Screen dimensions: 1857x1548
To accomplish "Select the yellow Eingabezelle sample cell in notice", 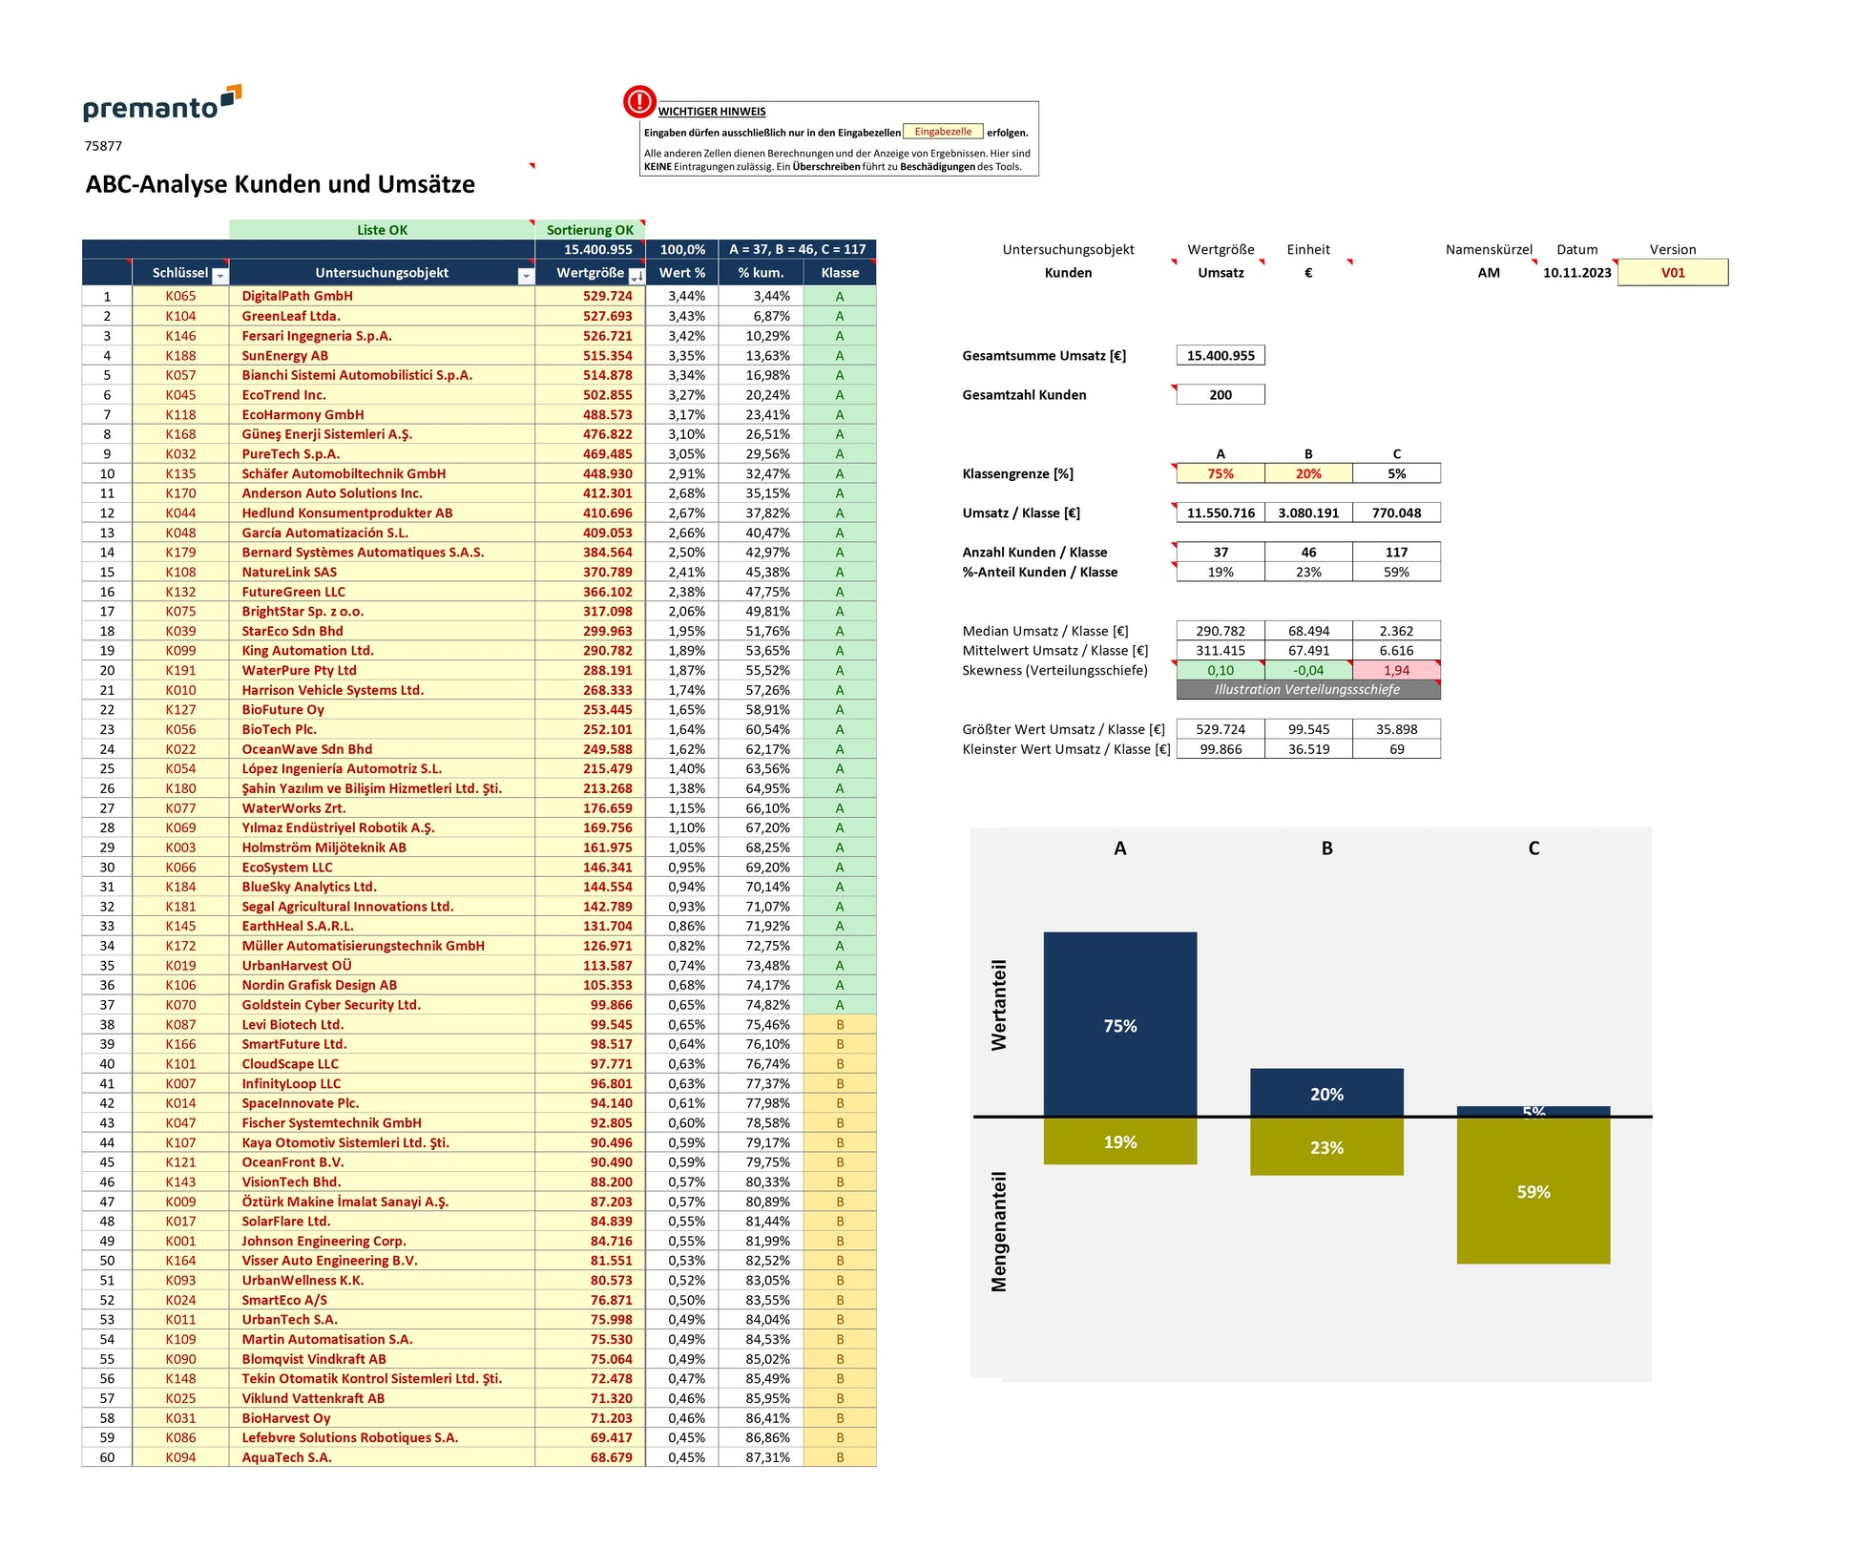I will 943,132.
